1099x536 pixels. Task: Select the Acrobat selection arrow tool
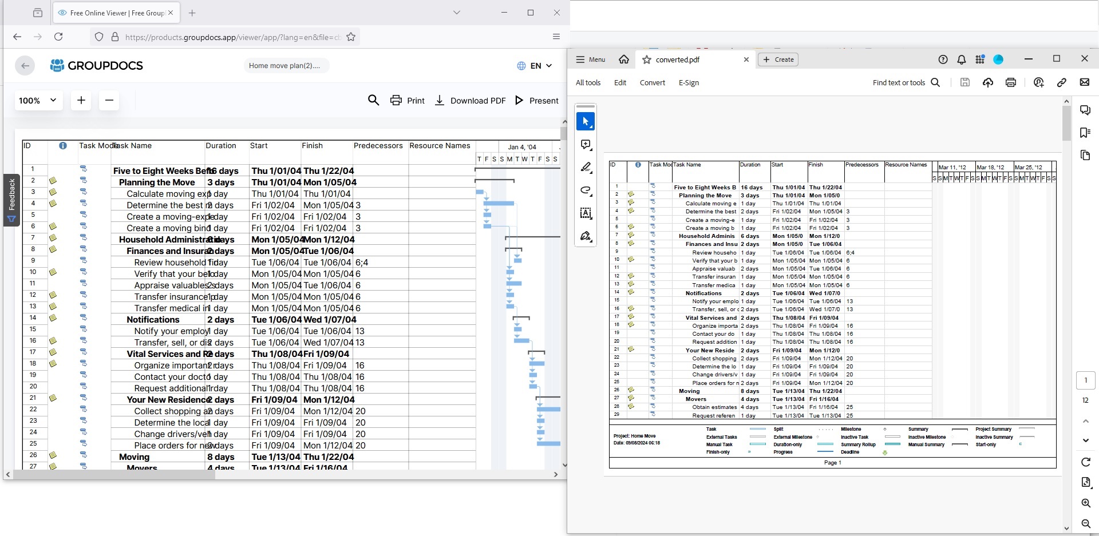coord(585,122)
